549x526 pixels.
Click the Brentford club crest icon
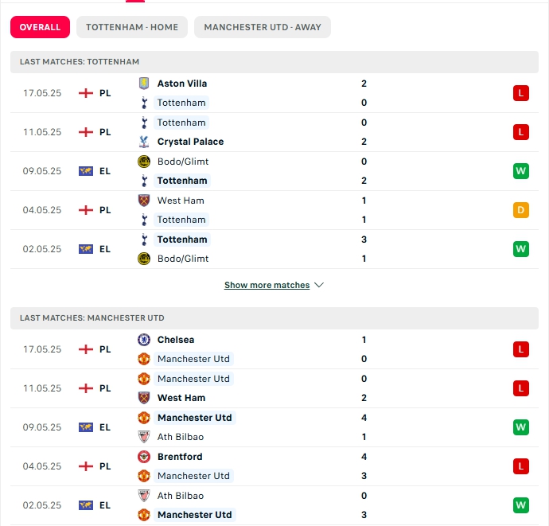144,457
